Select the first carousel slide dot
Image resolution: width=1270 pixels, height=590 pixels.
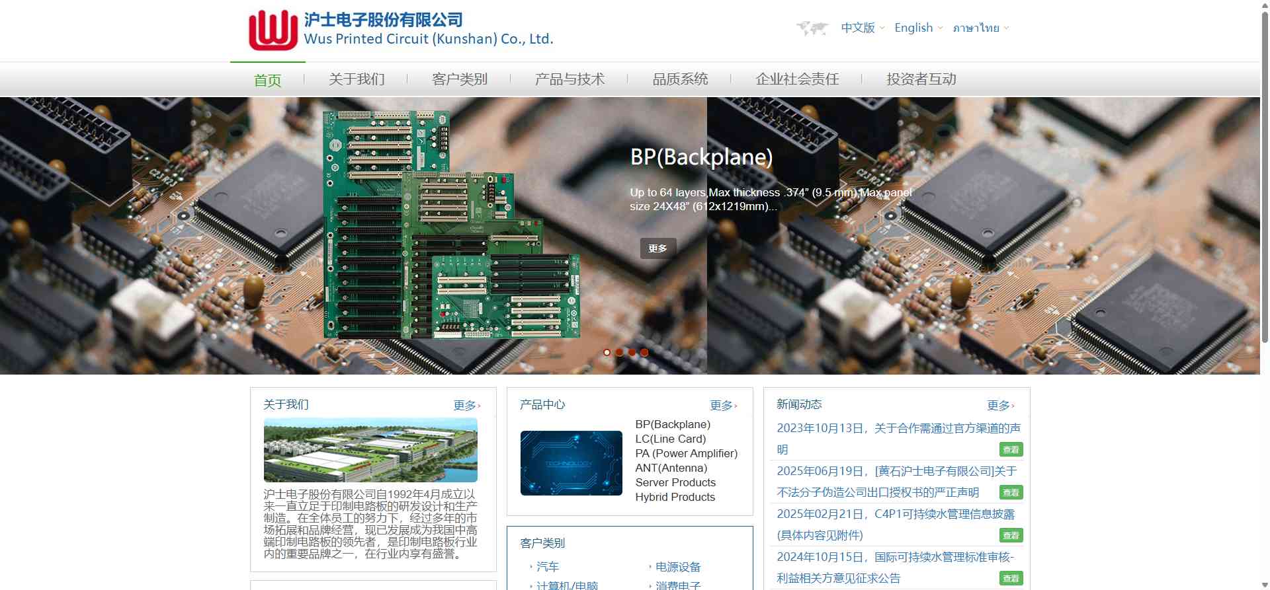point(607,352)
